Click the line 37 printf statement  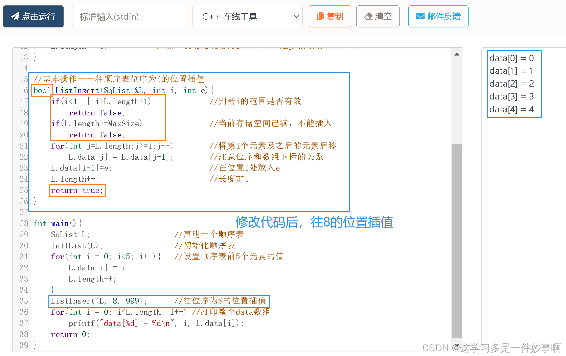pyautogui.click(x=156, y=323)
